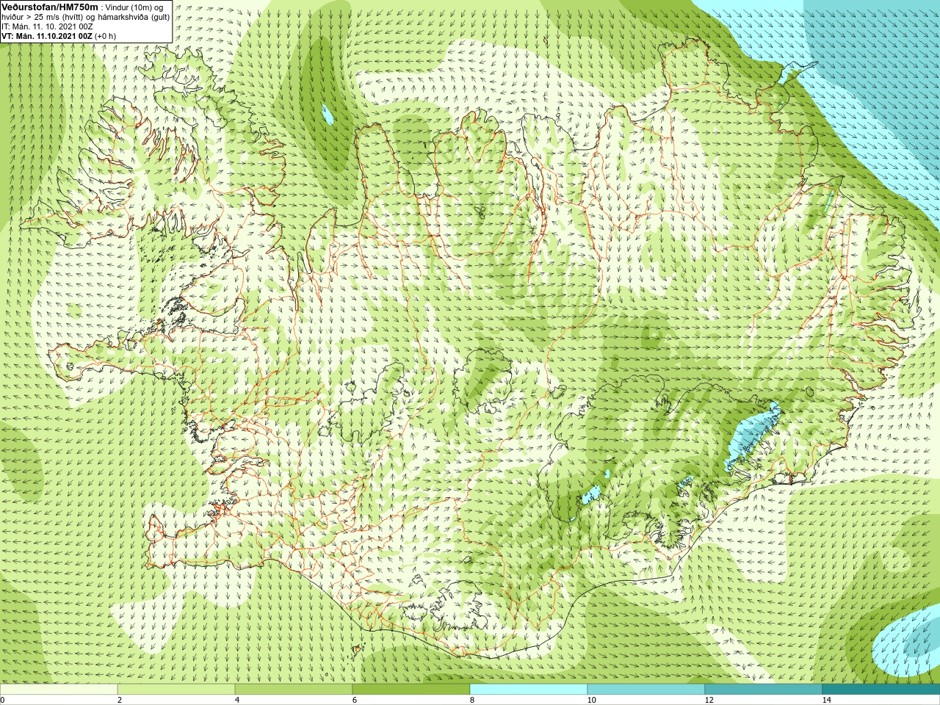
Task: Click the 'VT: Mán. 11.10.2021 00Z (+0 h)' line
Action: click(59, 35)
